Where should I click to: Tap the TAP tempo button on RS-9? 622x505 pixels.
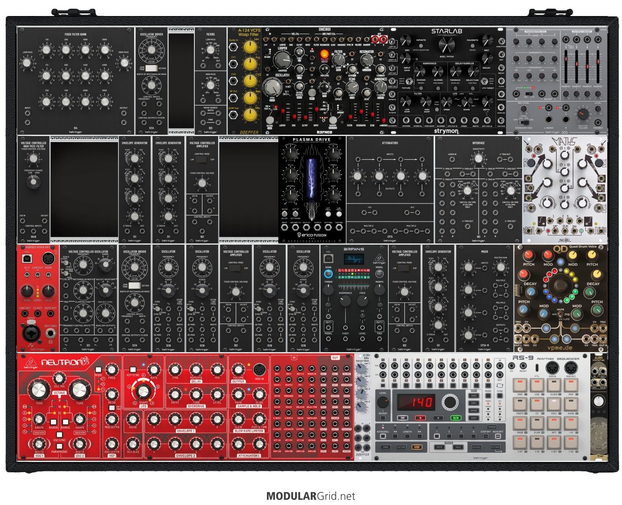[403, 418]
